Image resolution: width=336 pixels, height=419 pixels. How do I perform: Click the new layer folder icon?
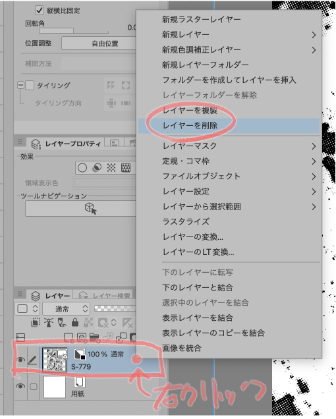tap(94, 338)
